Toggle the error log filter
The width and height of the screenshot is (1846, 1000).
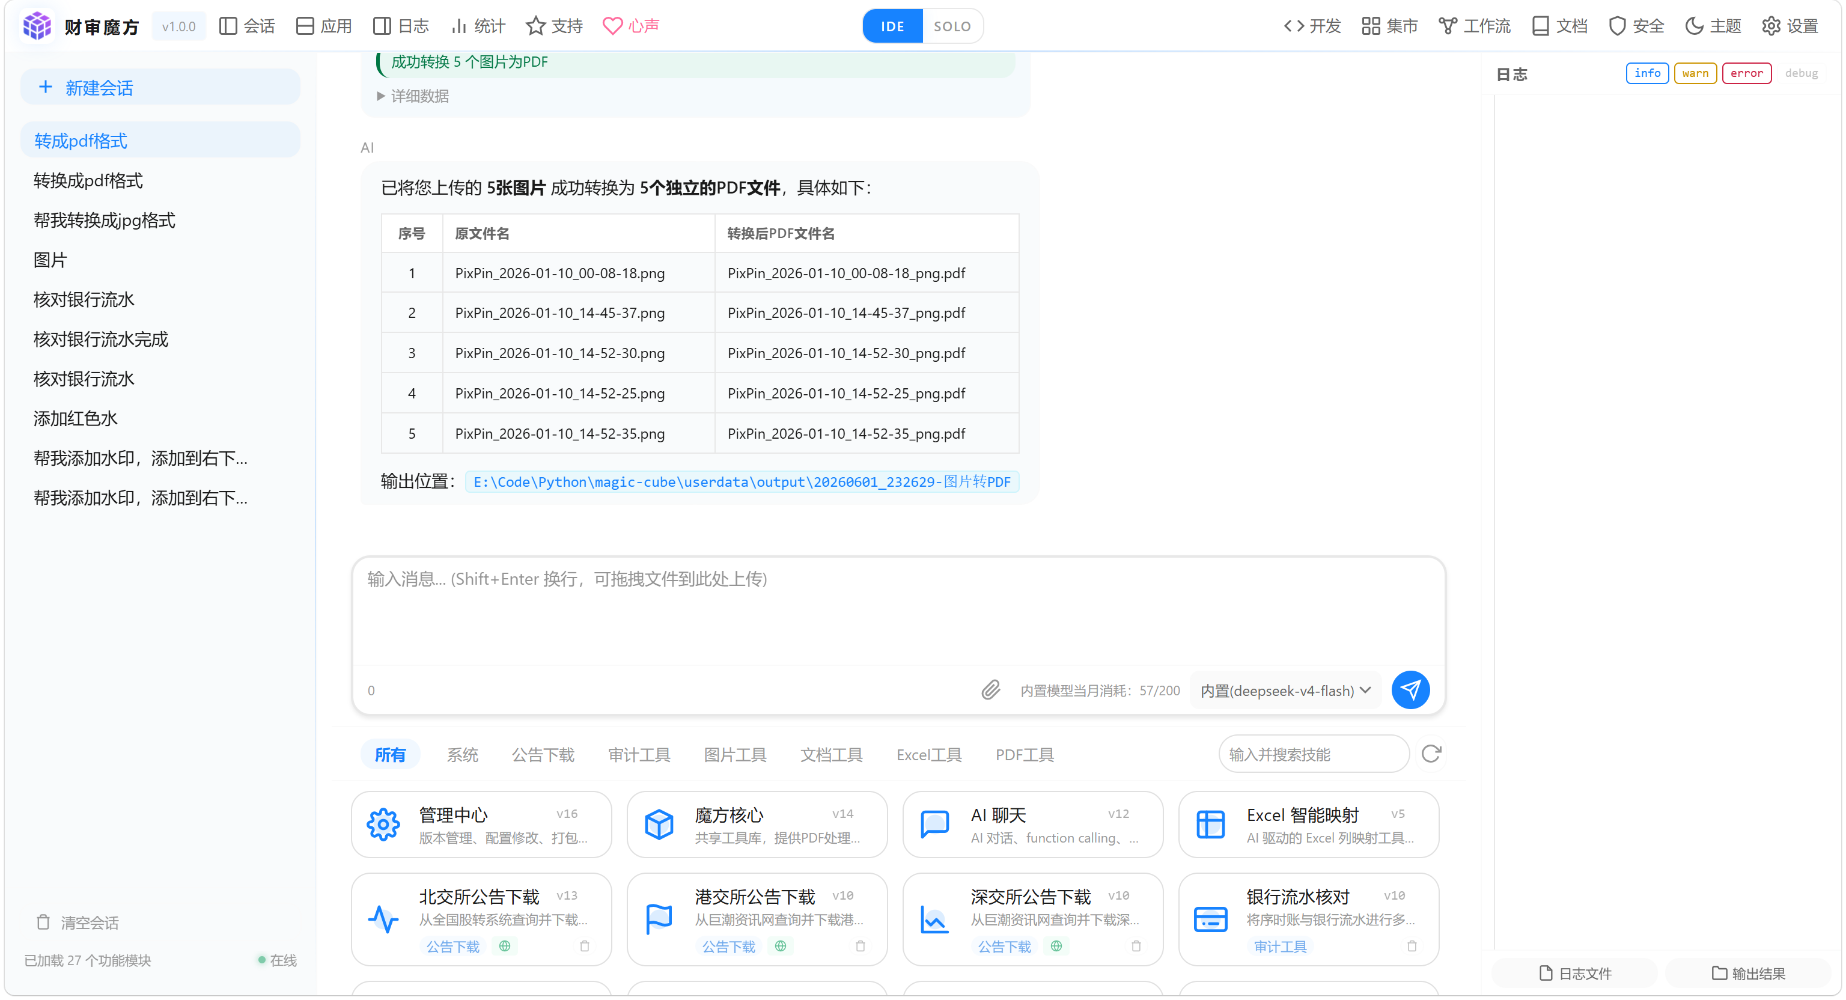click(x=1746, y=73)
